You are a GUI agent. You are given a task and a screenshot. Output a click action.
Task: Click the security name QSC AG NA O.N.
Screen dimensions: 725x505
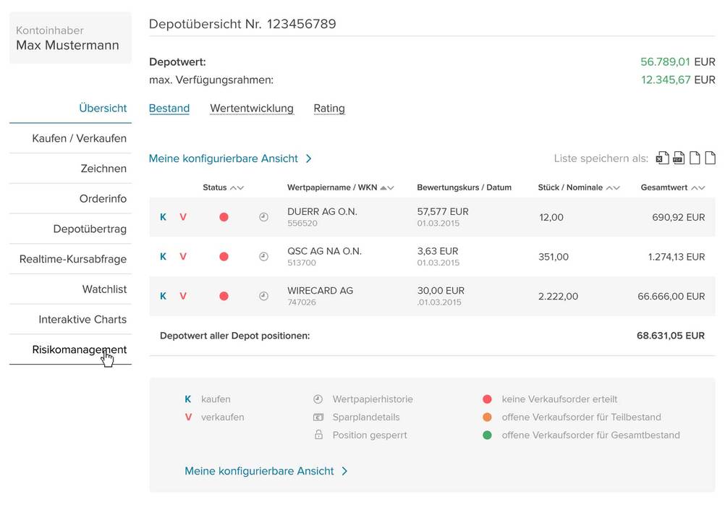[324, 251]
